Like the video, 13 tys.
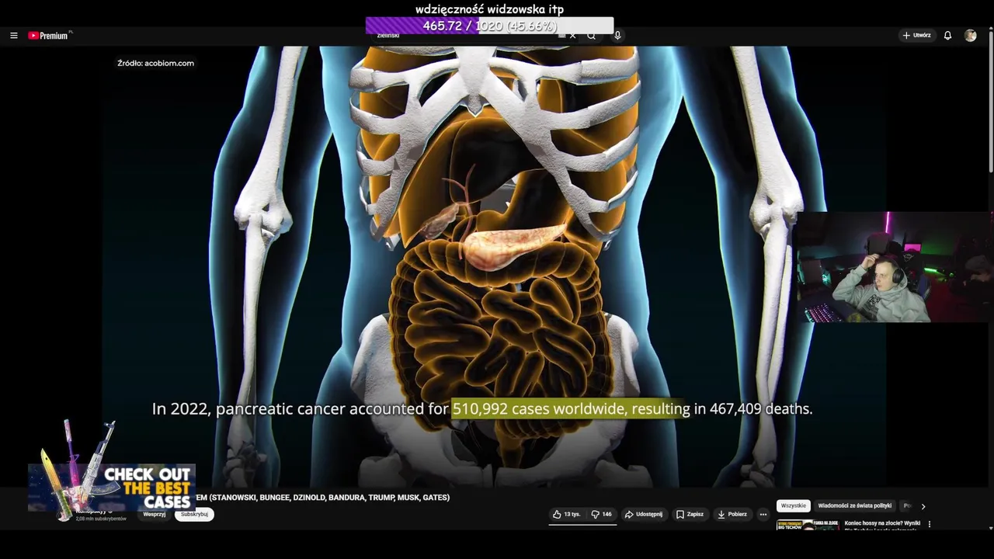This screenshot has height=559, width=994. [567, 514]
